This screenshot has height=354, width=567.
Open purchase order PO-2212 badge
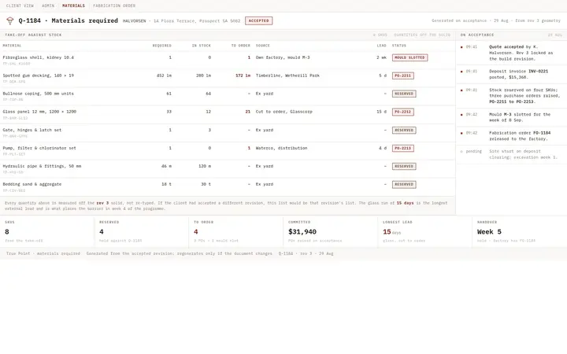403,112
